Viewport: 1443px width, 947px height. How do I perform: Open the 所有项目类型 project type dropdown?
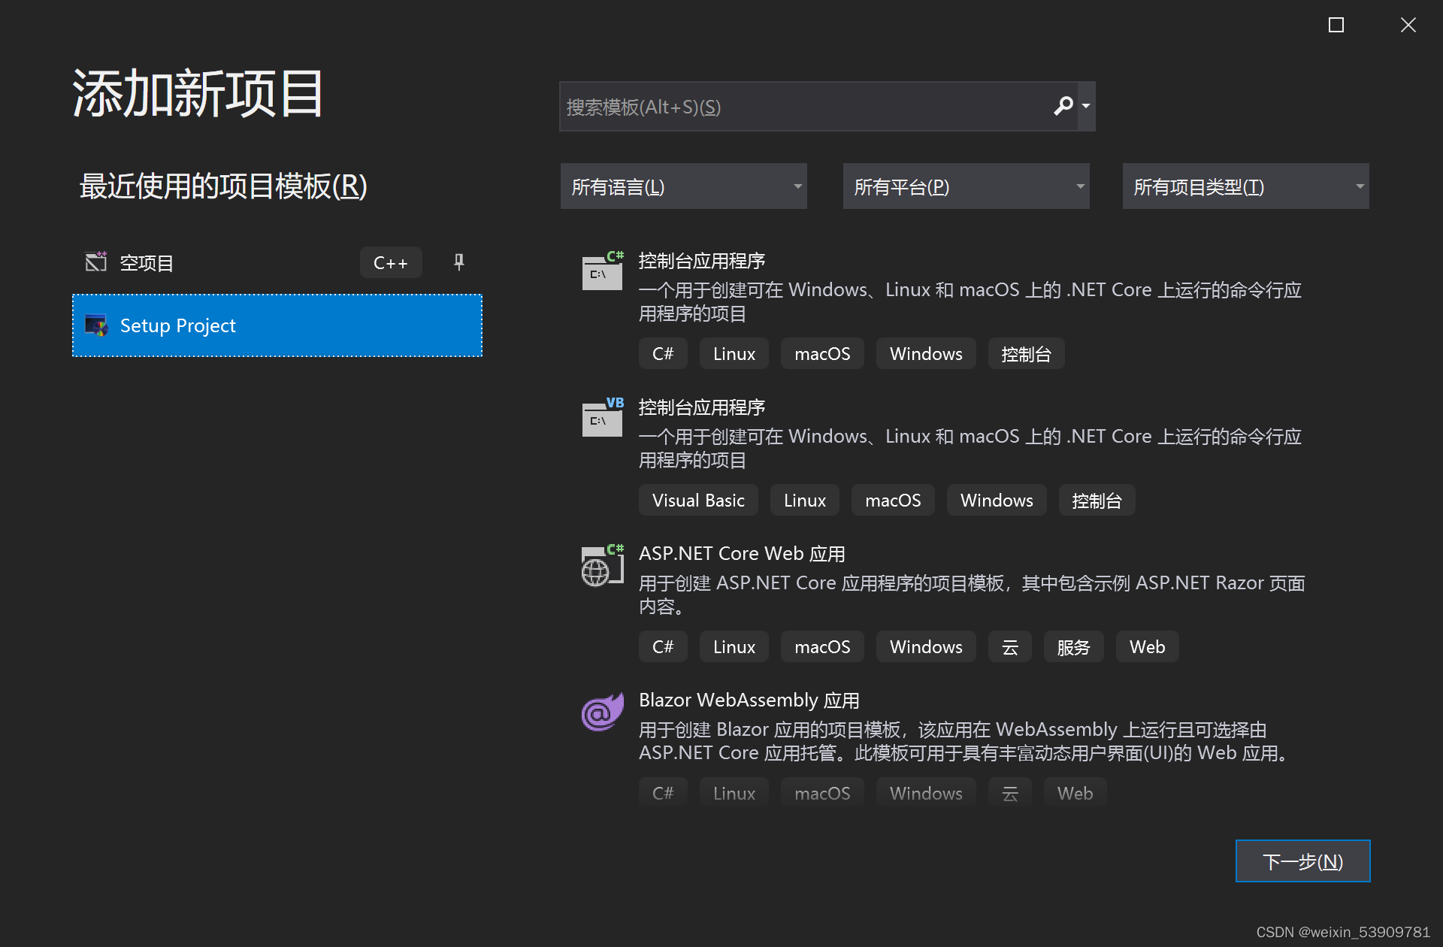click(1245, 186)
